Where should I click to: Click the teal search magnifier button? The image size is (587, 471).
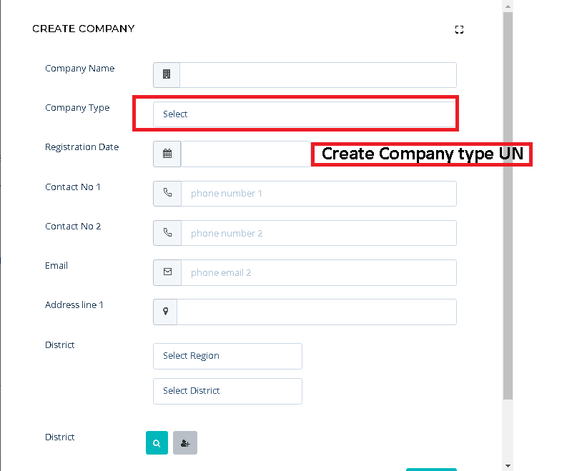[157, 443]
